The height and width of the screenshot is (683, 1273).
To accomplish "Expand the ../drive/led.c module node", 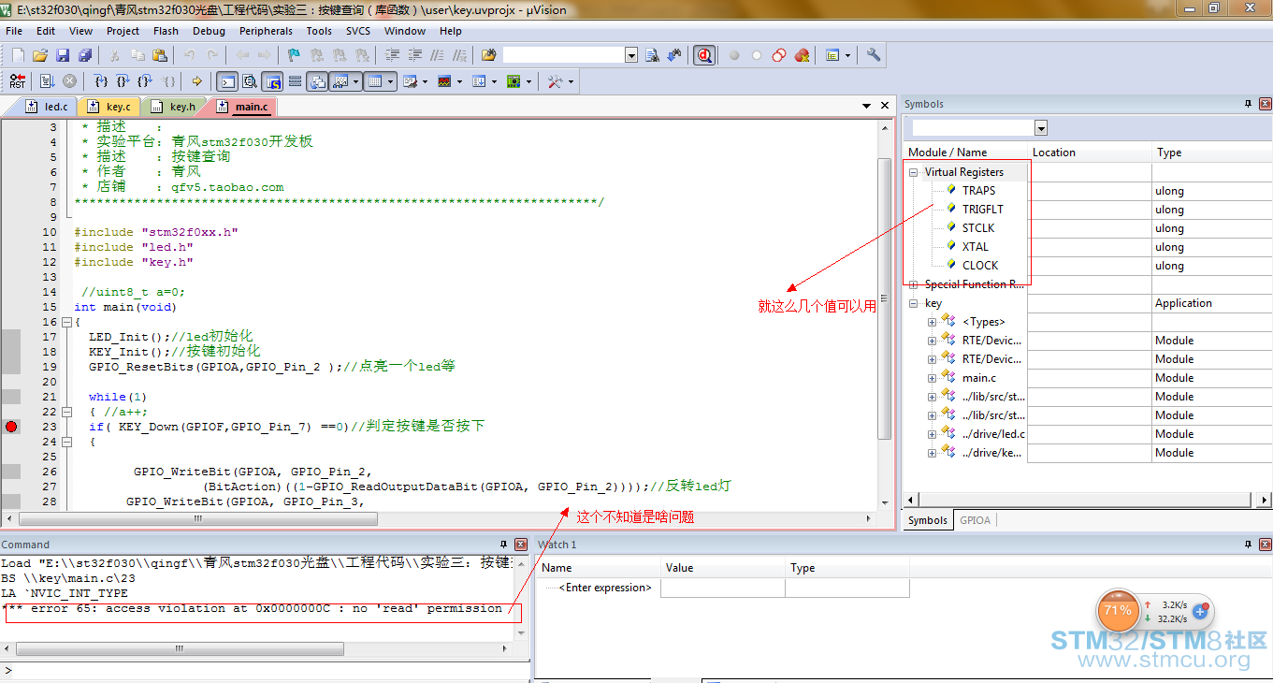I will pyautogui.click(x=932, y=434).
